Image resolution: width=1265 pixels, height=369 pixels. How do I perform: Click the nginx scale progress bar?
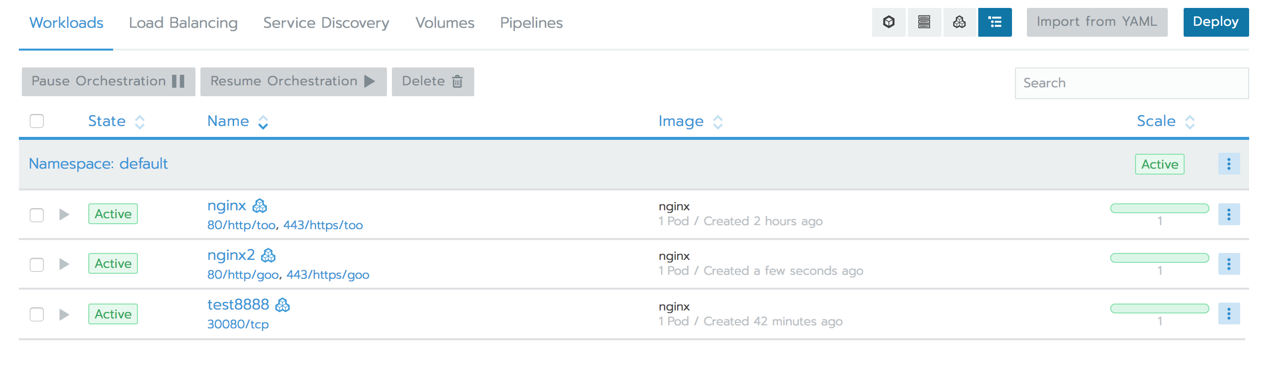click(1159, 209)
